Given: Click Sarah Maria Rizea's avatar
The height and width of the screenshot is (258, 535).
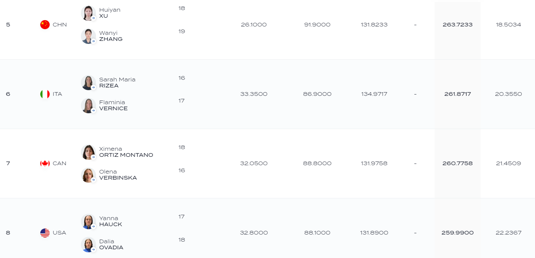Looking at the screenshot, I should pos(88,83).
